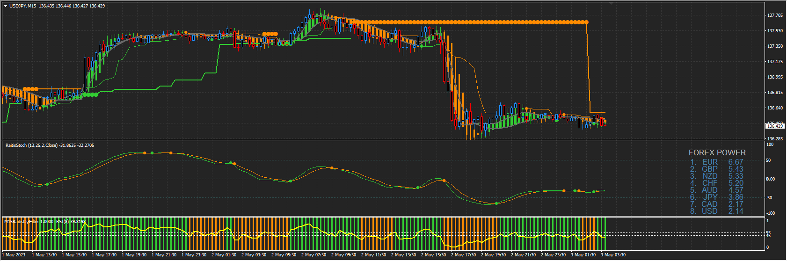Click the stochastic scale value -100
This screenshot has width=787, height=261.
coord(771,213)
